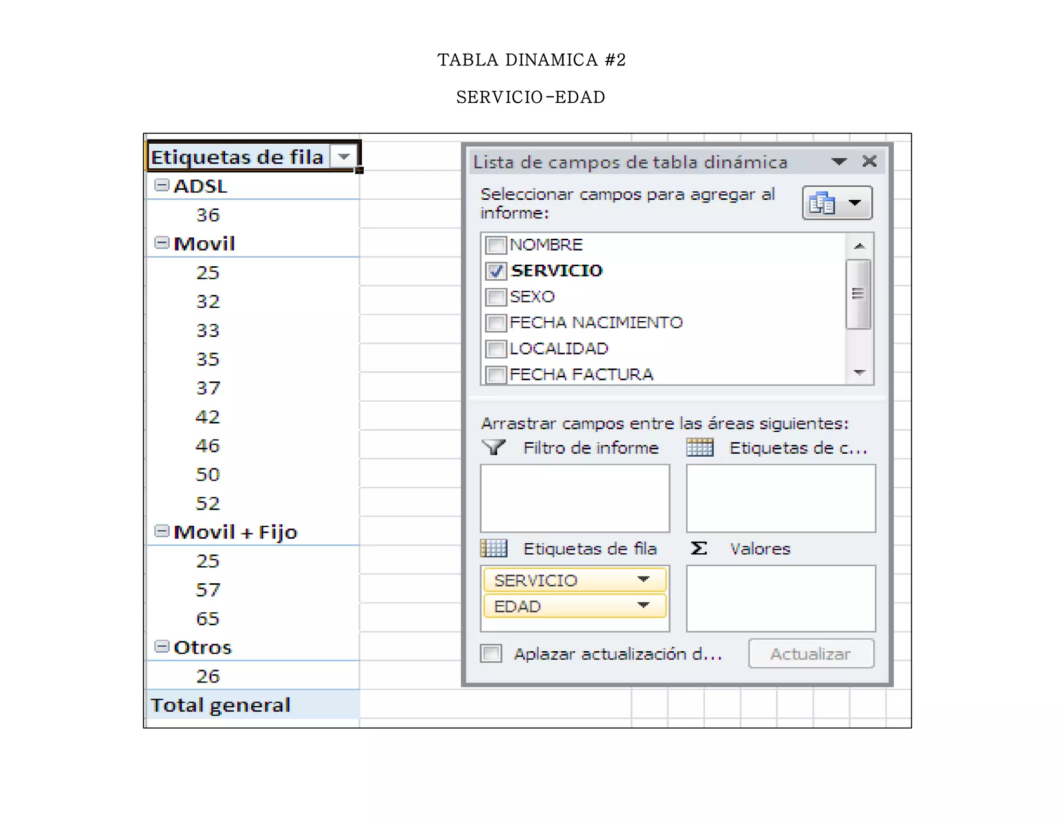Image resolution: width=1063 pixels, height=821 pixels.
Task: Select the 50 cell under Movil
Action: point(253,474)
